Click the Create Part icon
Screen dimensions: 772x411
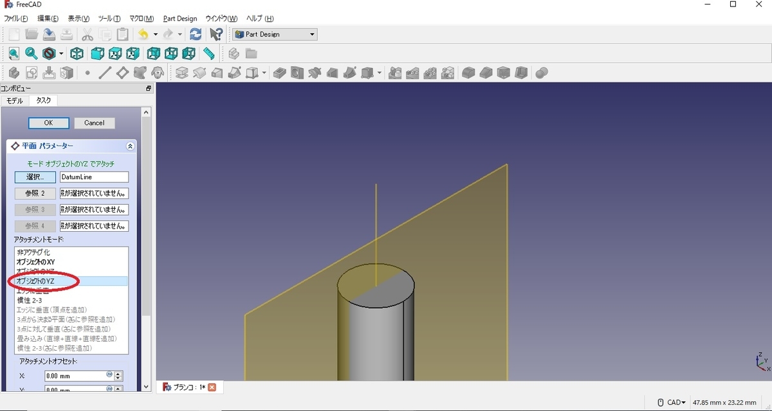[234, 53]
